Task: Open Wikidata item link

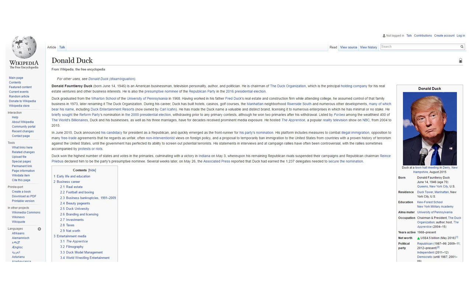Action: [21, 176]
